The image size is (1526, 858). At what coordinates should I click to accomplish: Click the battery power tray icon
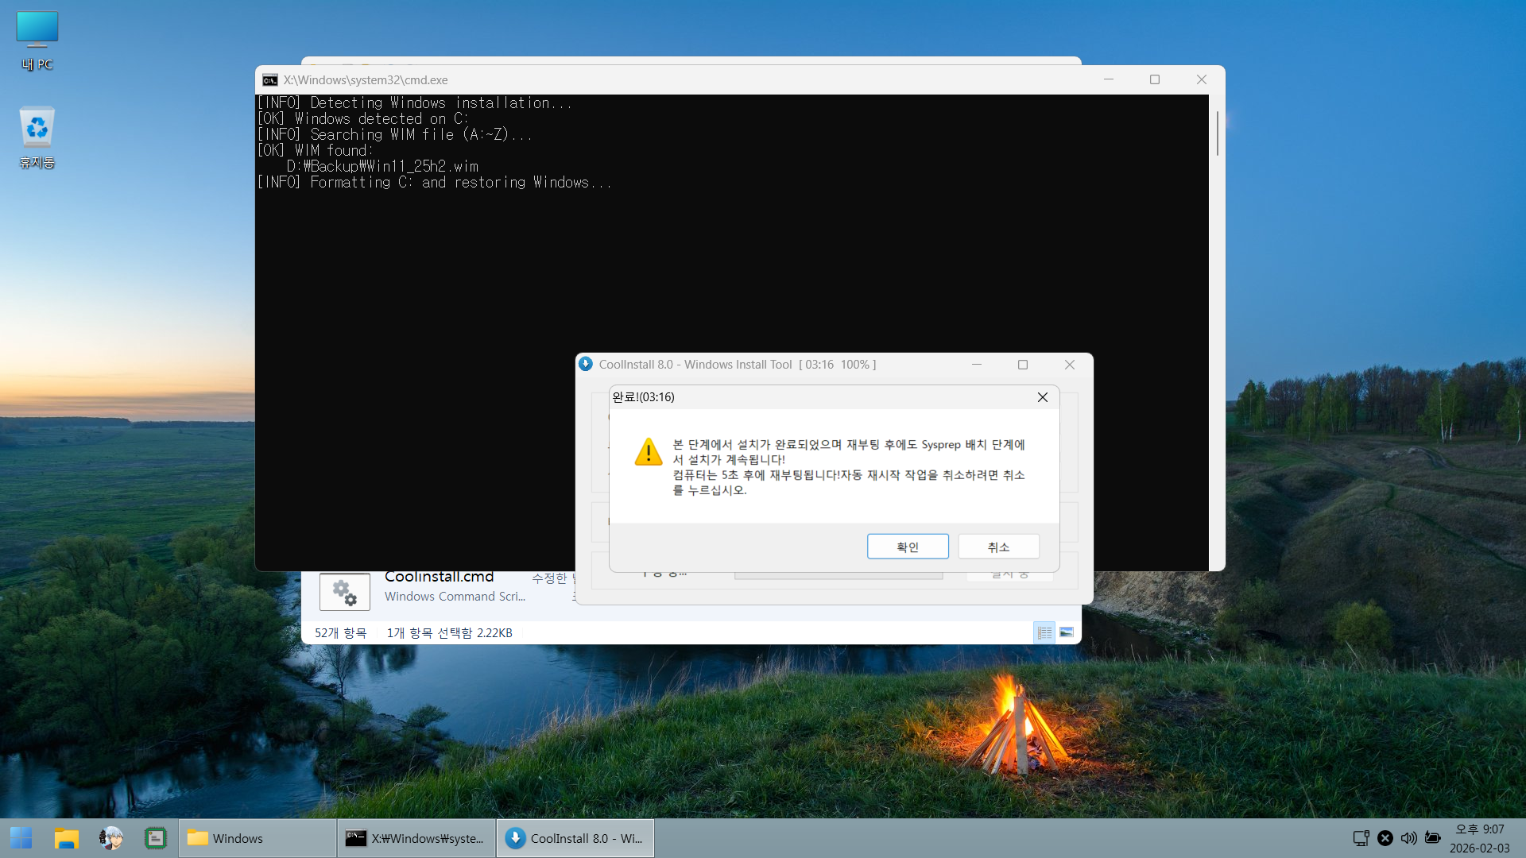[x=1432, y=838]
